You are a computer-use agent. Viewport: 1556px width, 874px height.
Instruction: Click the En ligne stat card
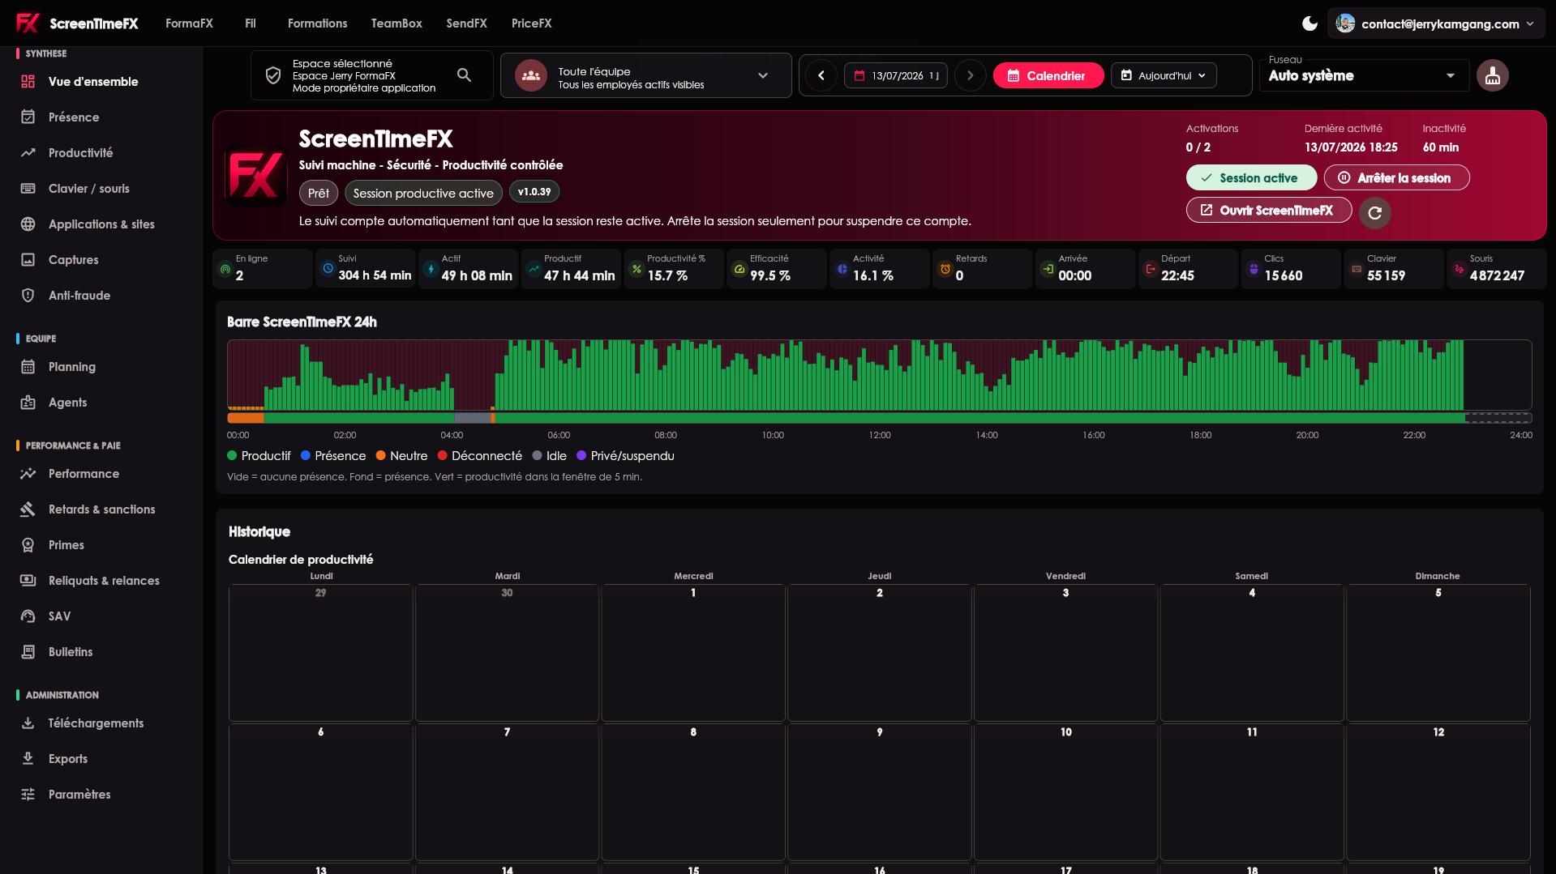pyautogui.click(x=263, y=268)
